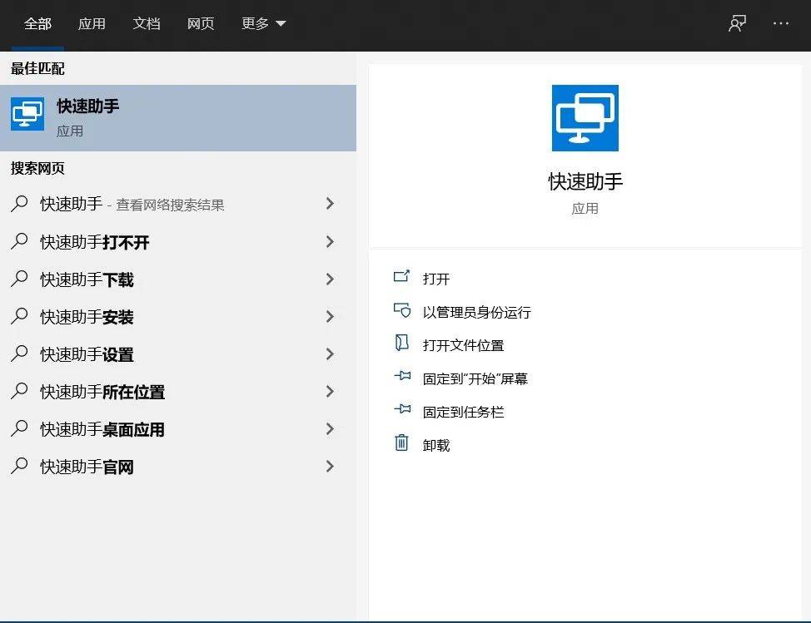Switch to the 文档 tab
This screenshot has width=811, height=623.
[147, 24]
